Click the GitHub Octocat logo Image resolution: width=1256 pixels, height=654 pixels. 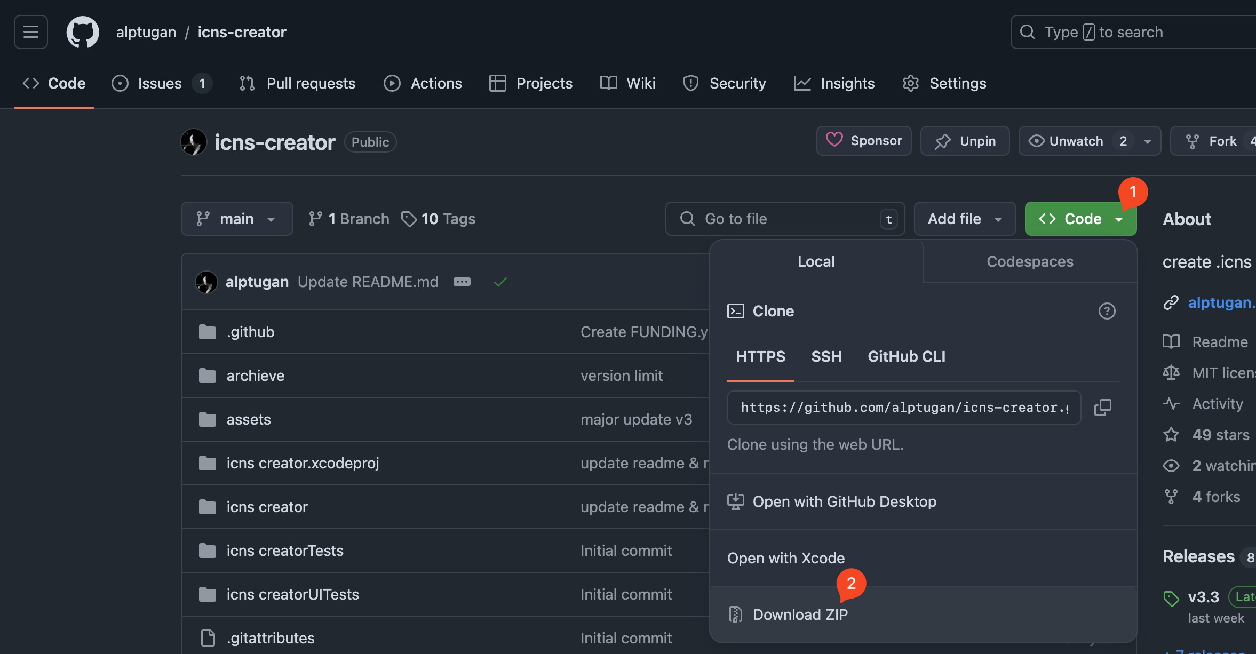tap(83, 32)
